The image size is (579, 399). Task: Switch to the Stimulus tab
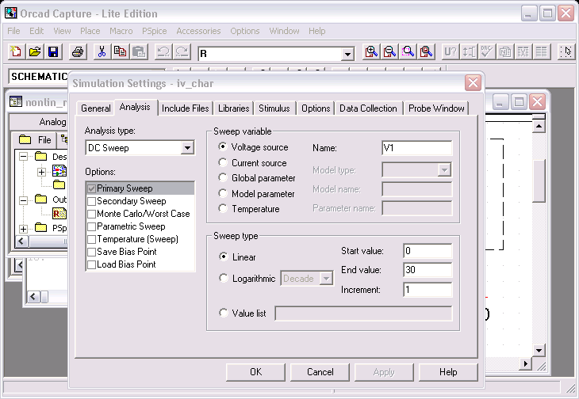274,108
